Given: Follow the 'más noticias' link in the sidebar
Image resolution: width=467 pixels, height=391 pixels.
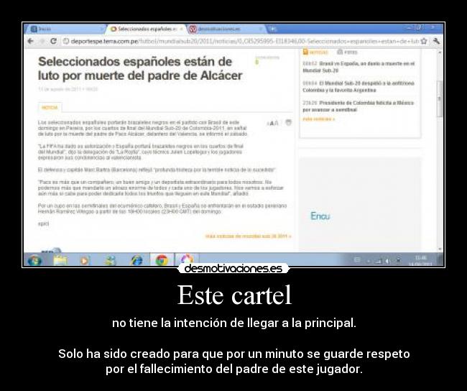Looking at the screenshot, I should [x=319, y=119].
